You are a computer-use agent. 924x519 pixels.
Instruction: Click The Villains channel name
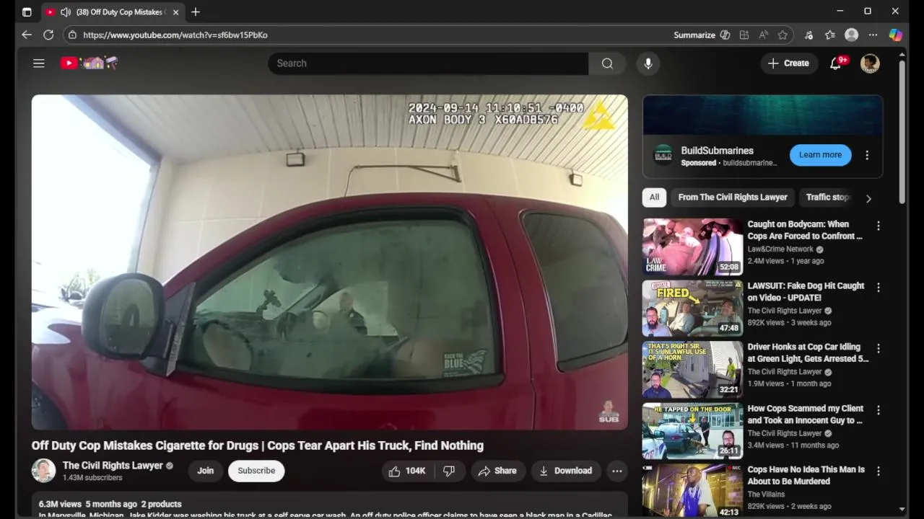(766, 494)
